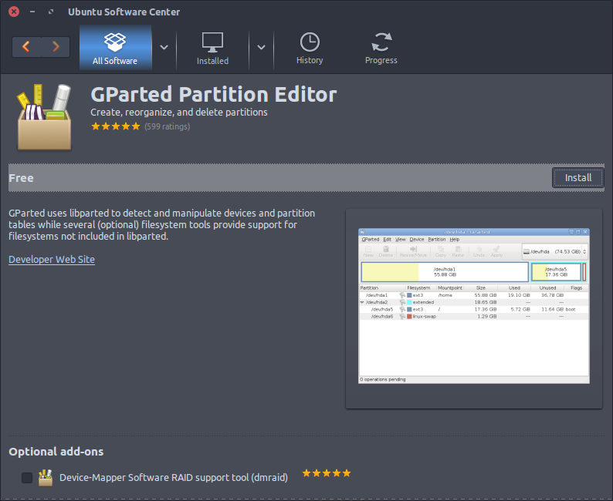Click the Device-Mapper Software RAID support tool label
The image size is (613, 501).
coord(174,478)
